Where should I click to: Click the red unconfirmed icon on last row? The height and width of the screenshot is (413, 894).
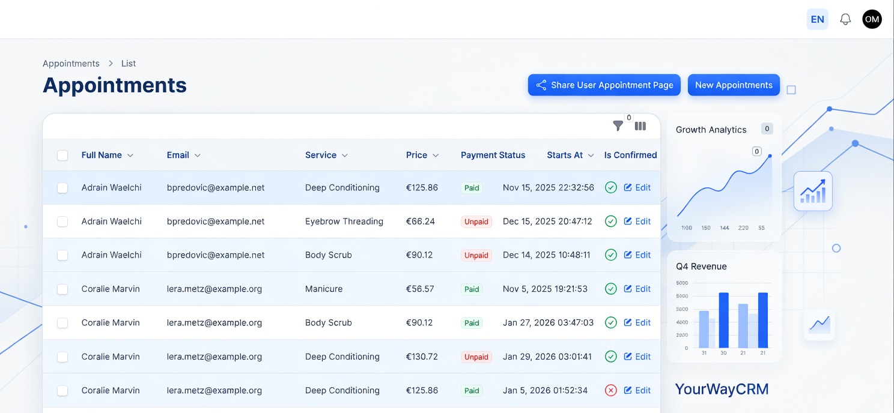coord(611,390)
